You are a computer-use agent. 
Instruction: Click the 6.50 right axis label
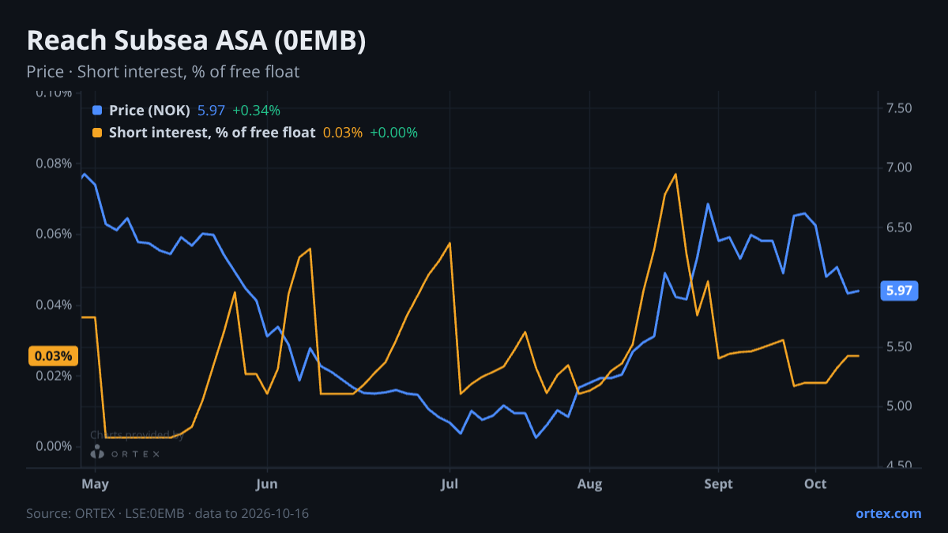pyautogui.click(x=900, y=227)
